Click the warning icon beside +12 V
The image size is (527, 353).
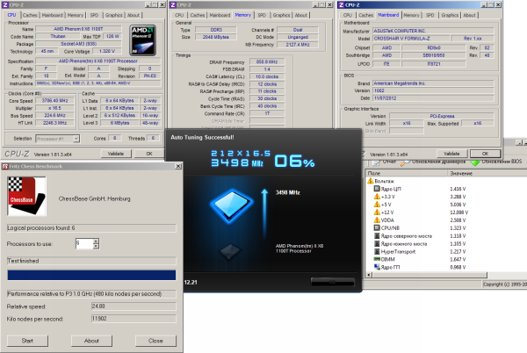tap(377, 213)
